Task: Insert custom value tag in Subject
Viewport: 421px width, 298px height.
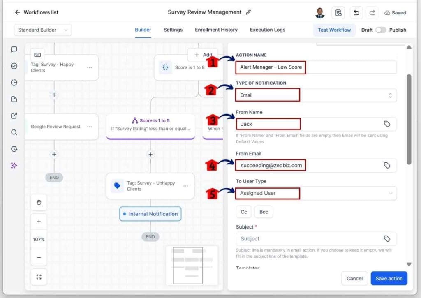Action: point(387,238)
